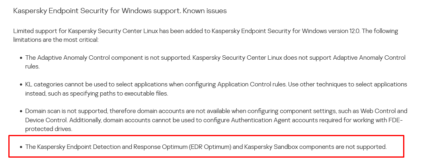Click "limitations are the most critical:" text
Screen dimensions: 431x164
pyautogui.click(x=56, y=40)
